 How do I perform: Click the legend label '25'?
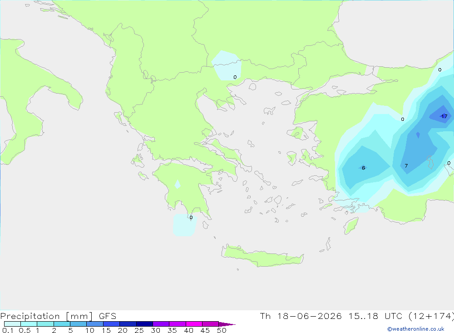pyautogui.click(x=139, y=330)
